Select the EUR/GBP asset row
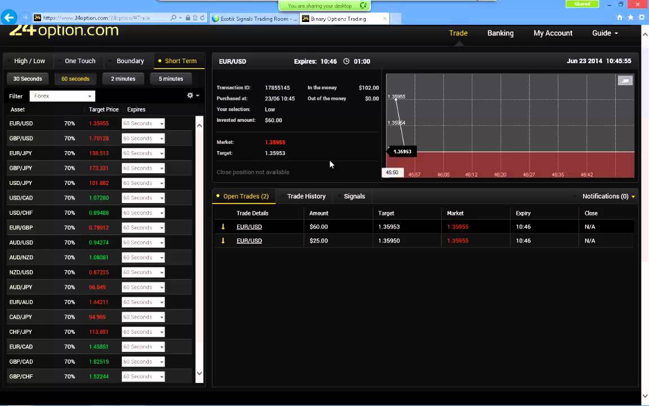Screen dimensions: 649x406 click(99, 228)
